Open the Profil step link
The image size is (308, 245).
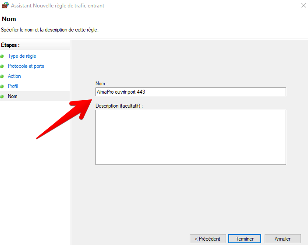[x=13, y=86]
